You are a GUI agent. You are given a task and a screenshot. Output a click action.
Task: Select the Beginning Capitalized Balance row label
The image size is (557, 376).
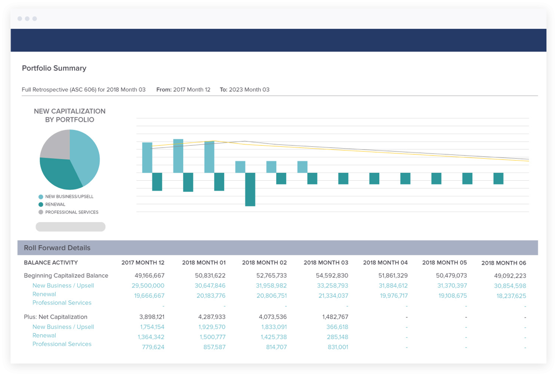(66, 275)
